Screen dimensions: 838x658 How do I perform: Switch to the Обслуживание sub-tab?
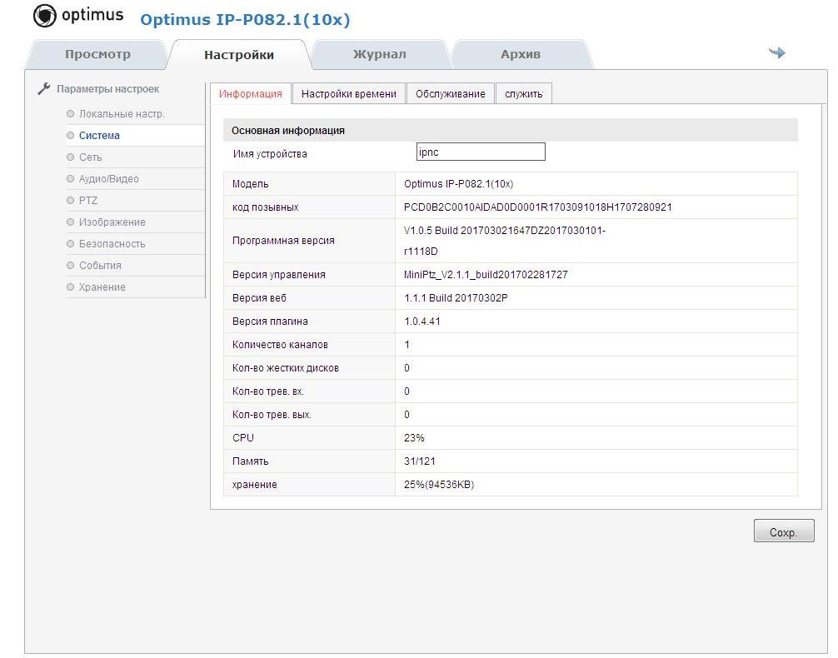pyautogui.click(x=450, y=94)
